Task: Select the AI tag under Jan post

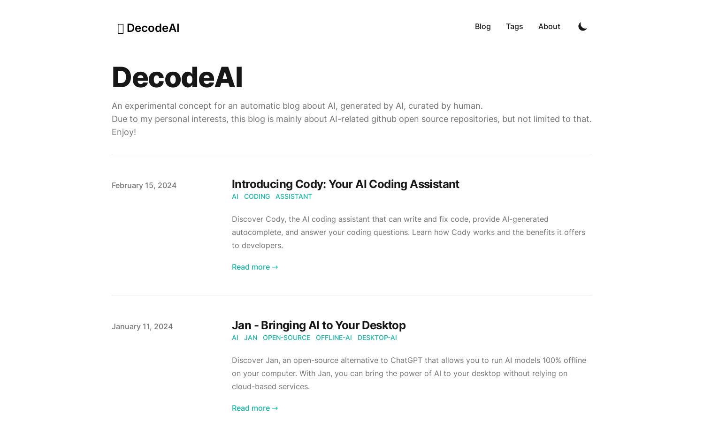Action: tap(235, 338)
